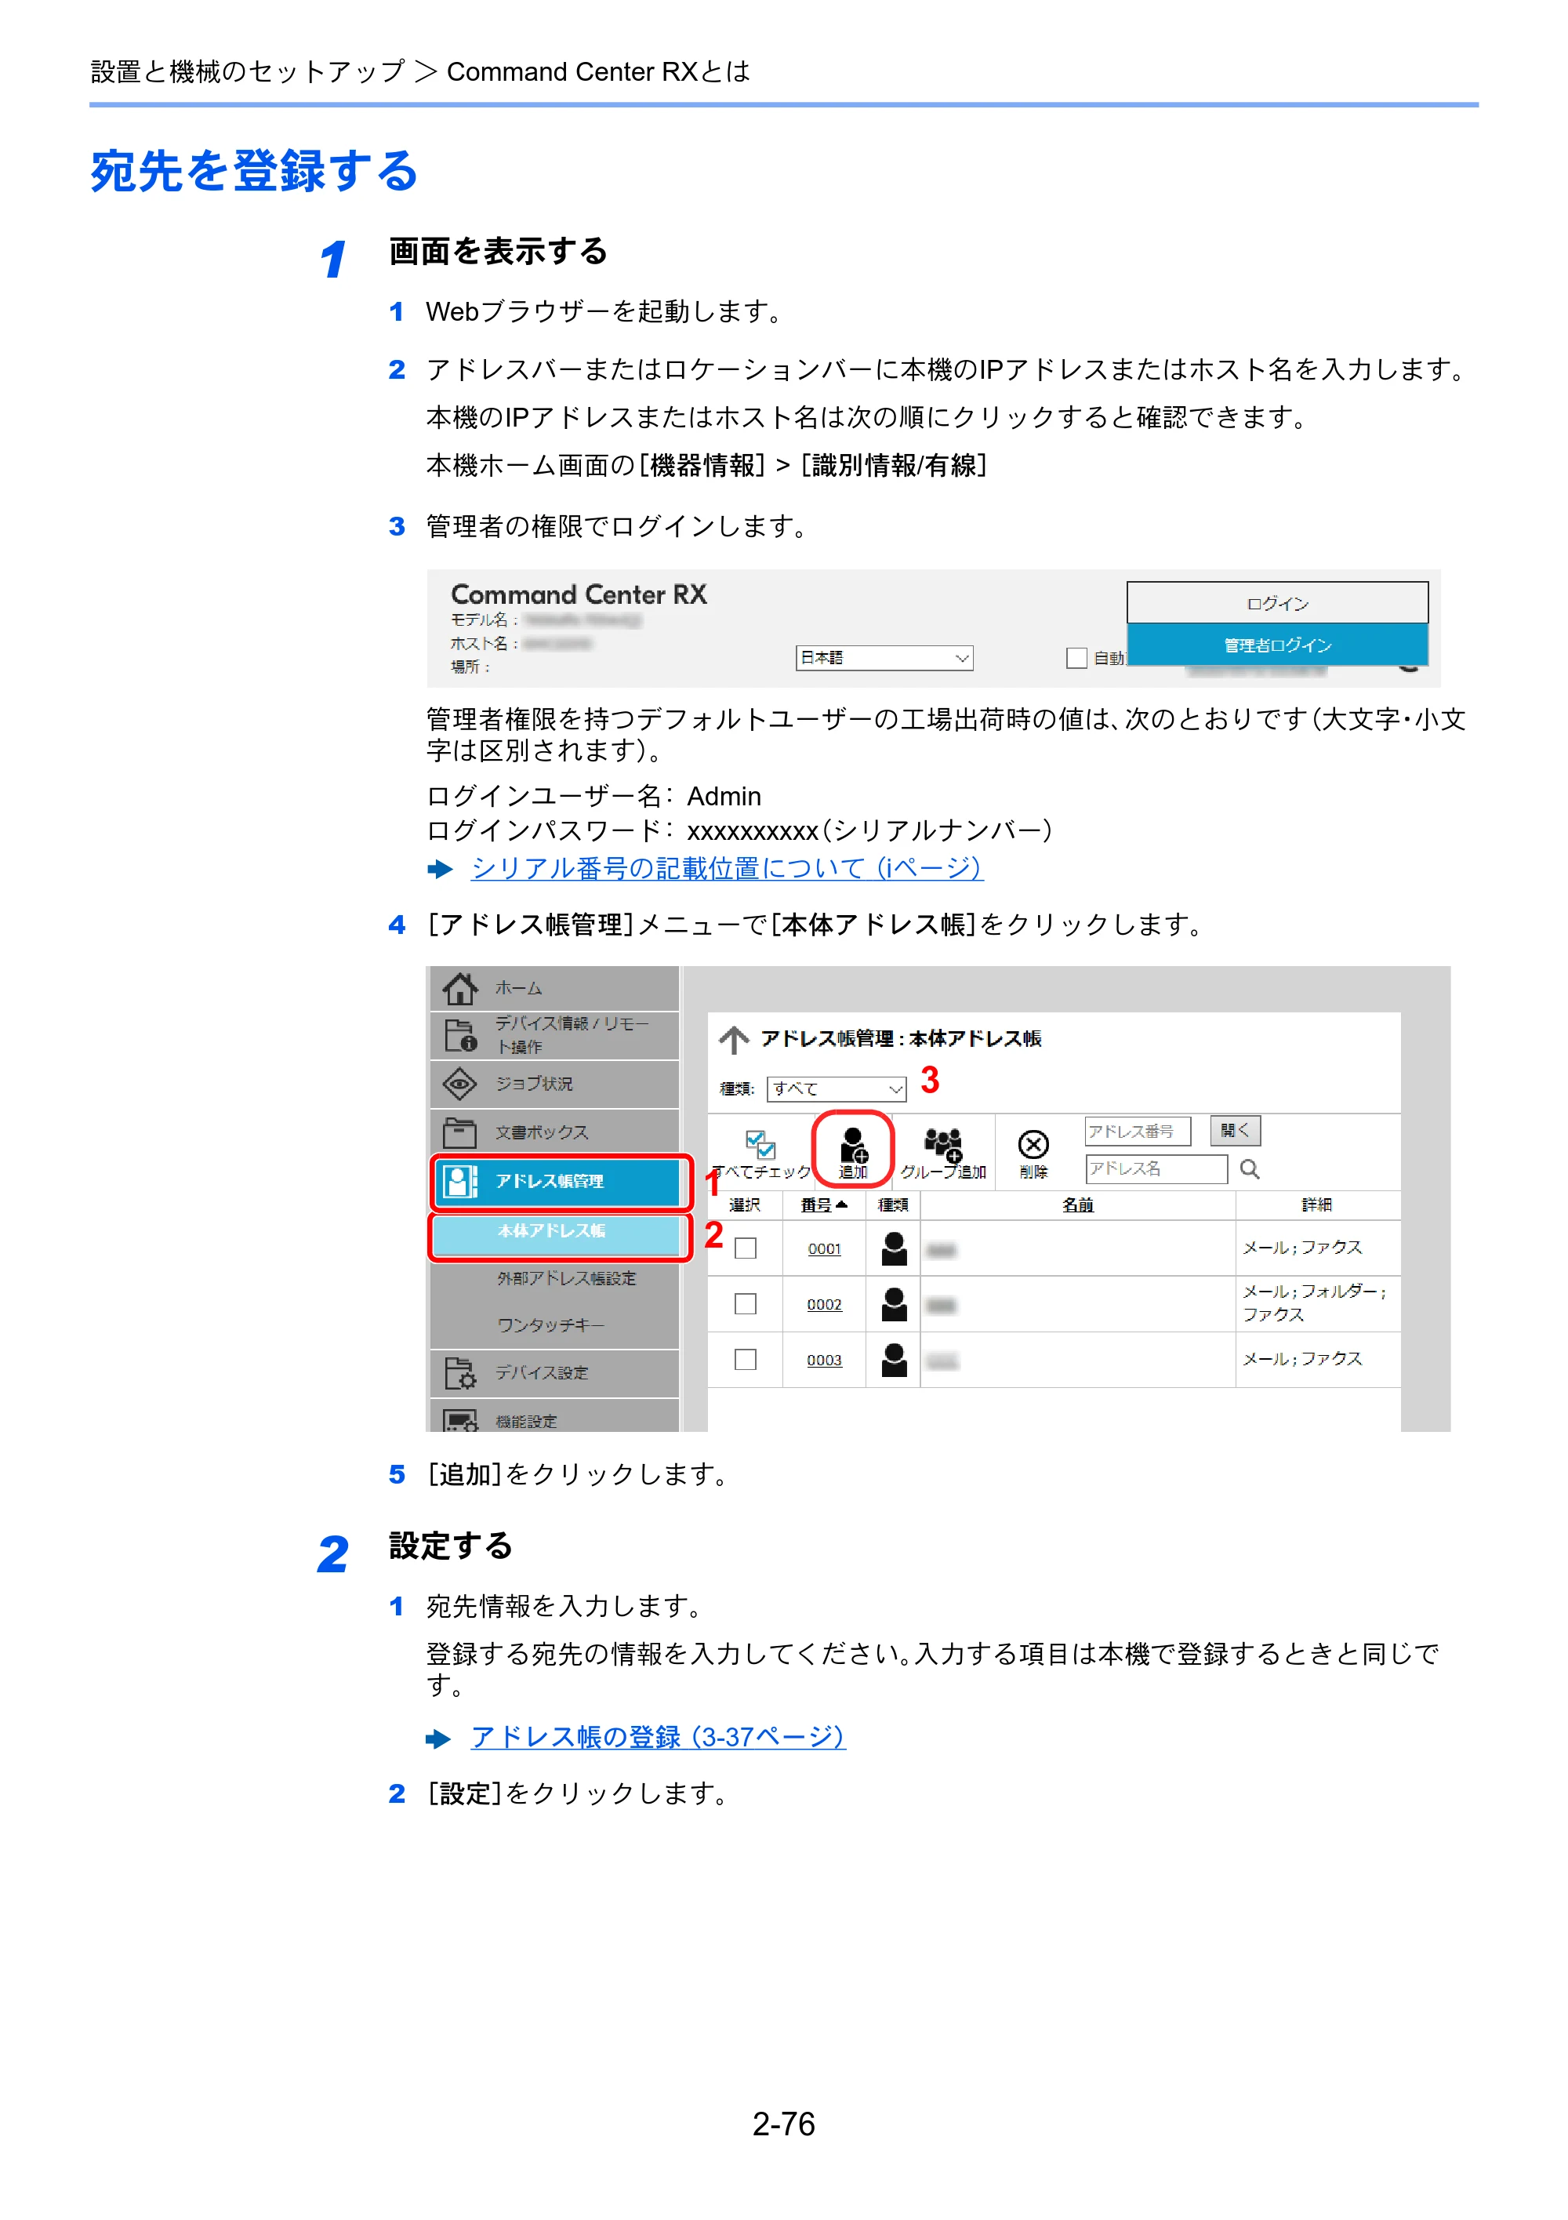Open アドレス帳の登録 (3-37ページ) link
The width and height of the screenshot is (1568, 2220).
(659, 1736)
